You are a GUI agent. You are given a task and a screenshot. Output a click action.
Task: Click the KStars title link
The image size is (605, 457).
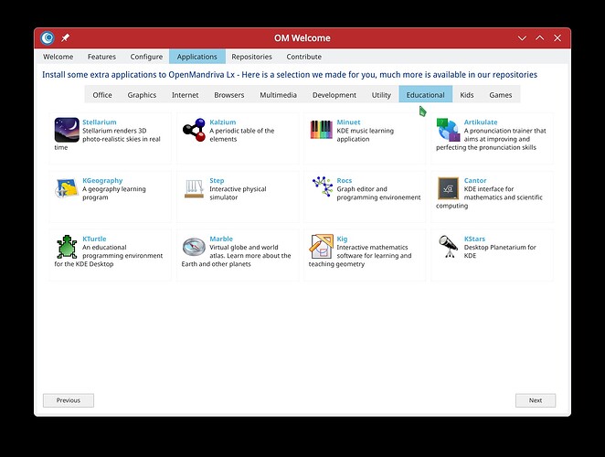pos(474,239)
